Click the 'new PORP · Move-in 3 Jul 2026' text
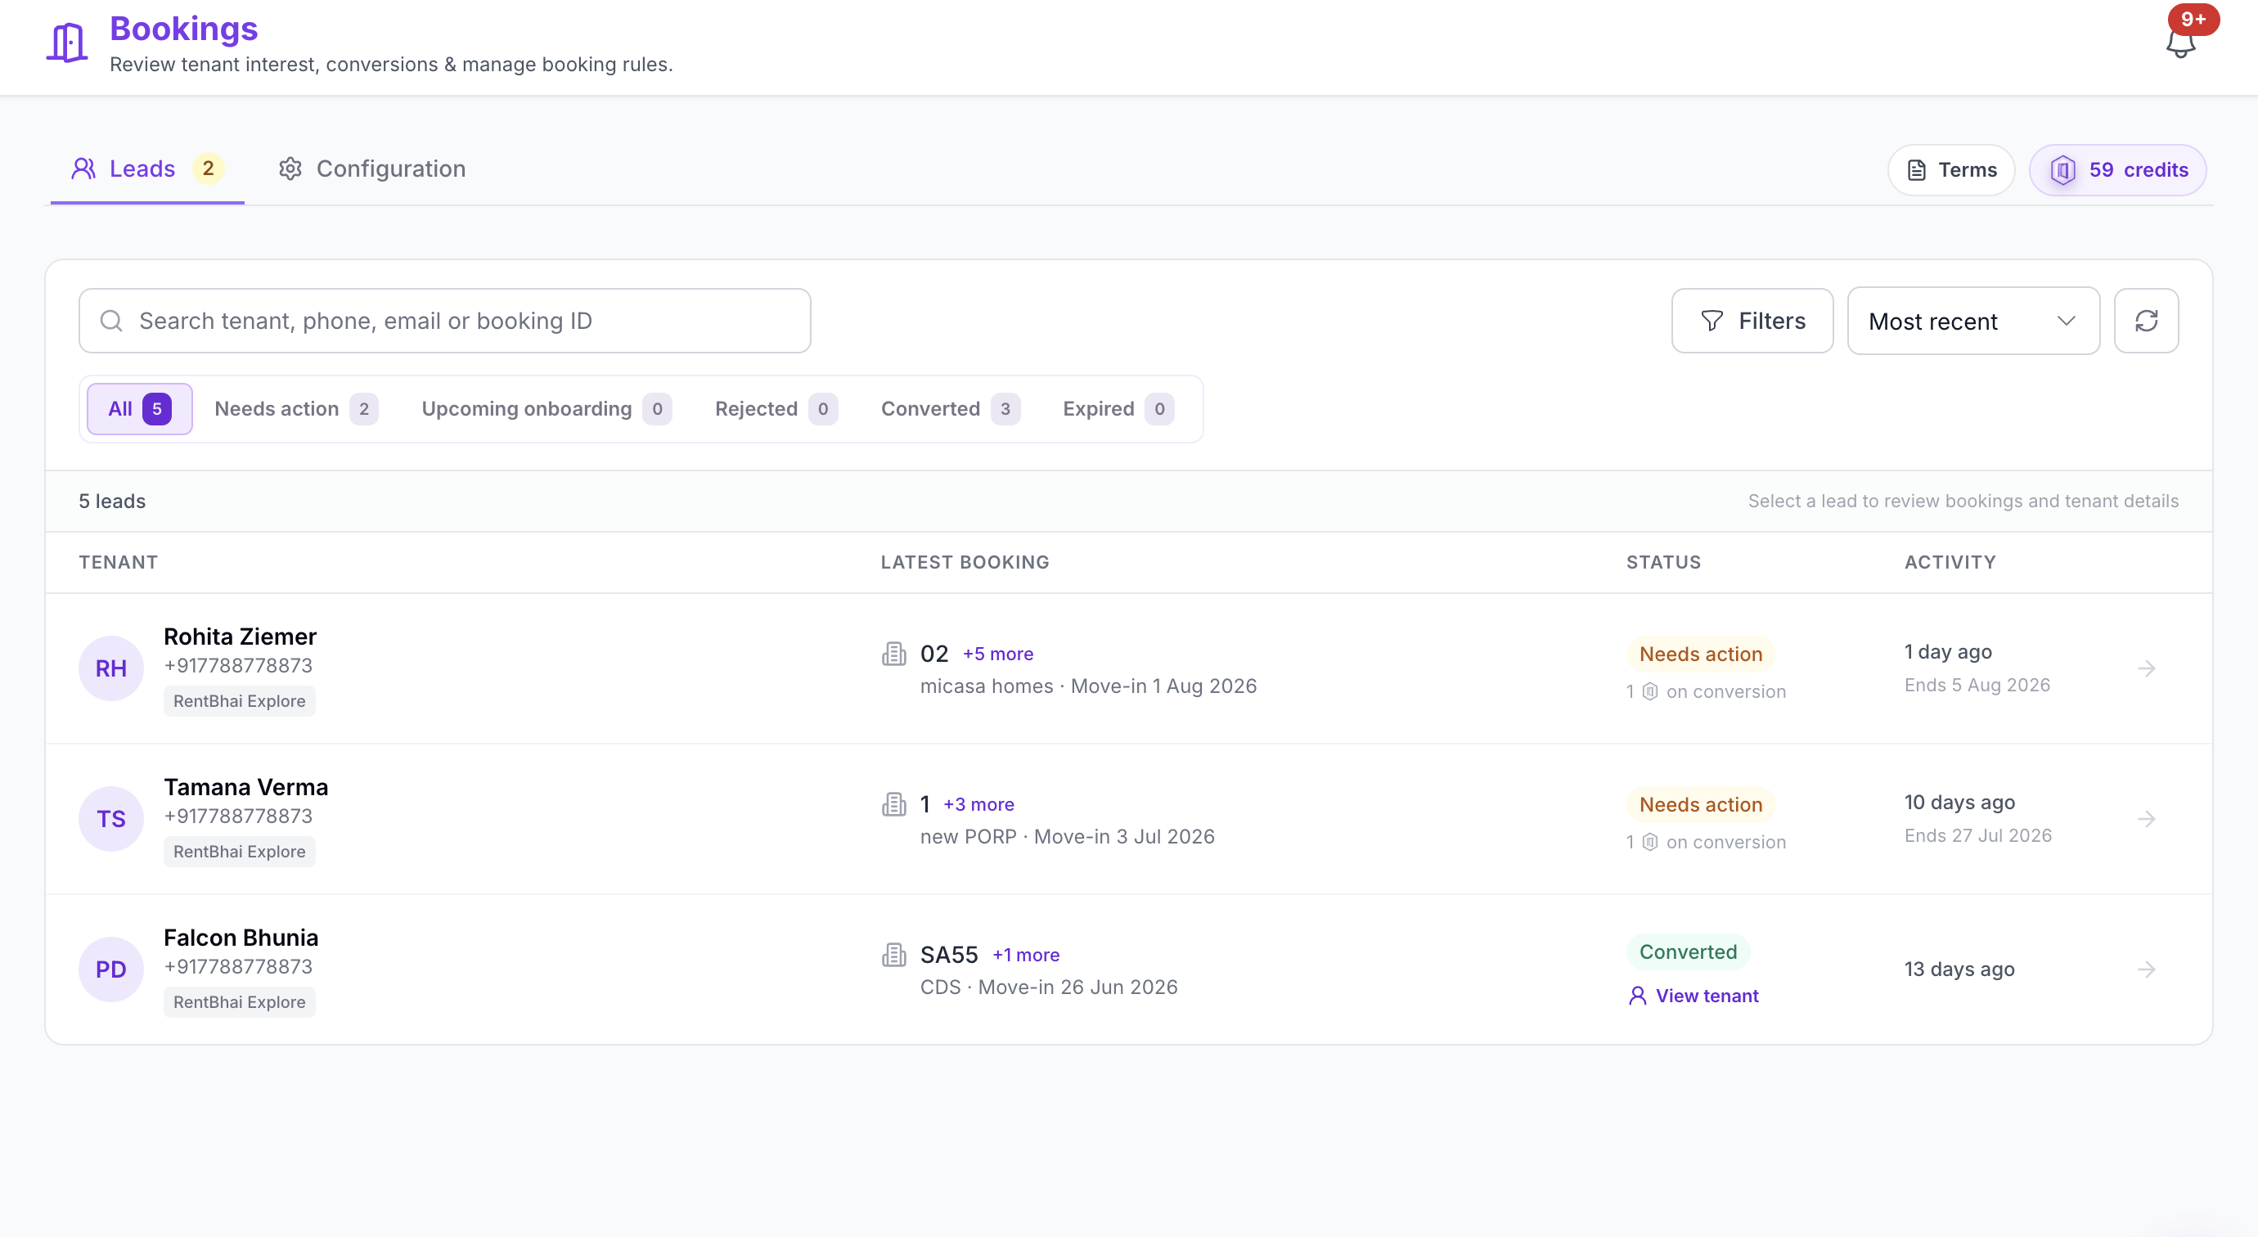Viewport: 2258px width, 1237px height. pos(1068,837)
